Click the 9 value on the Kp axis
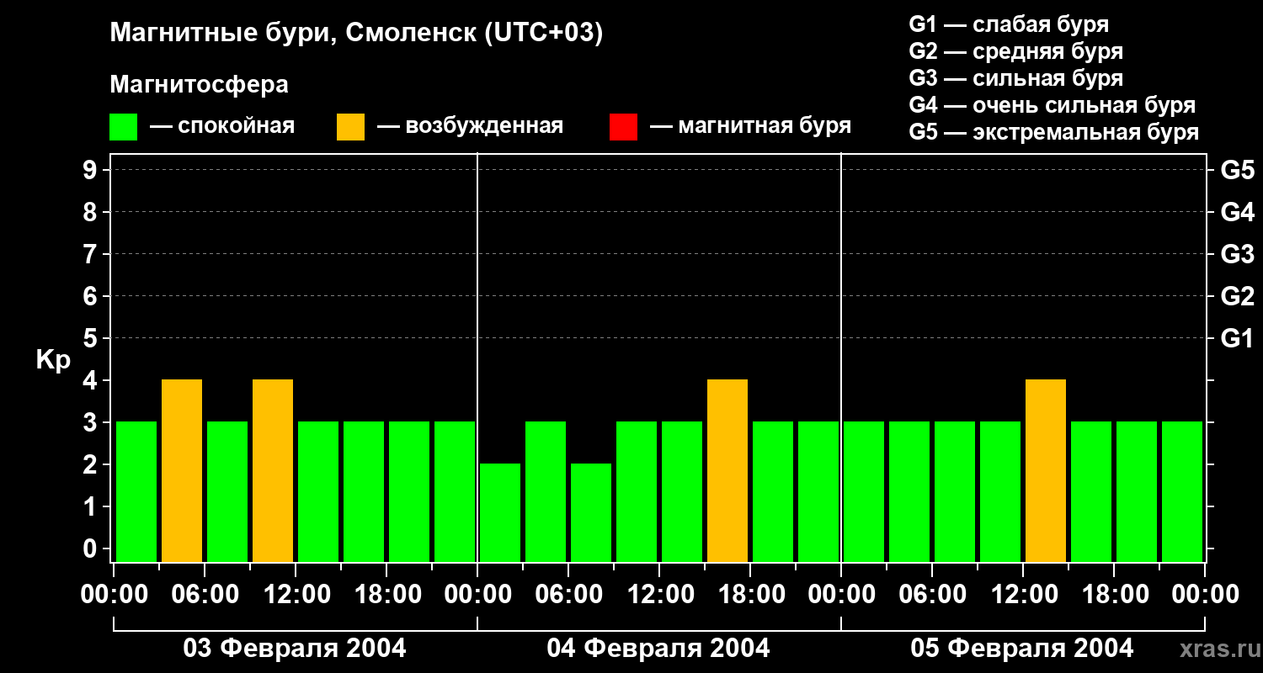Screen dimensions: 1263x673 (x=92, y=170)
